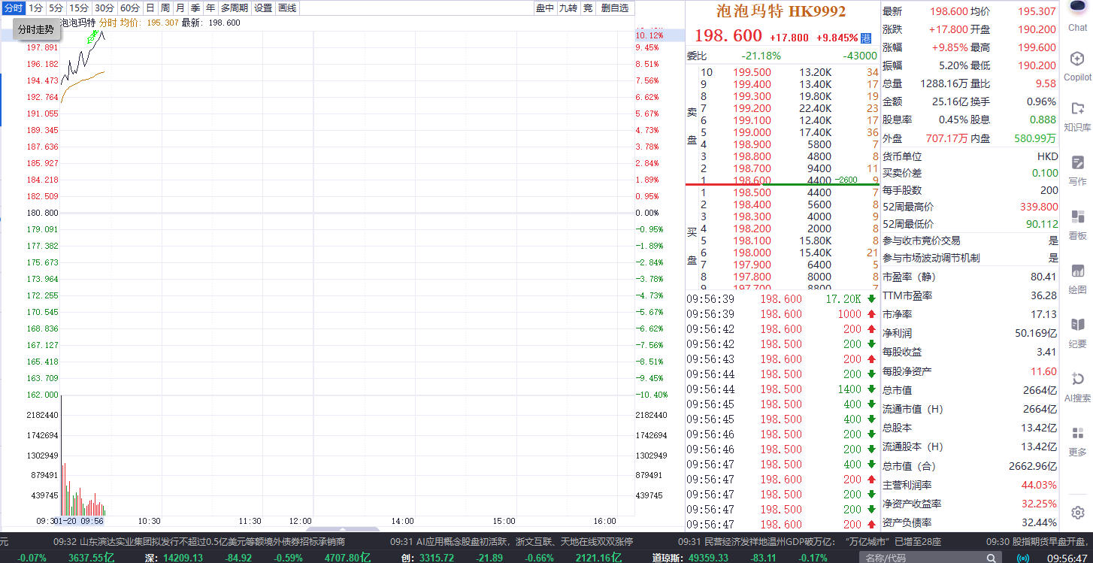Click the blue 港 market badge
1093x563 pixels.
[x=866, y=38]
